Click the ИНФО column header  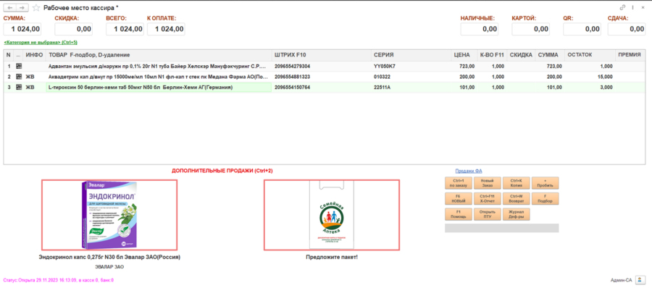[x=34, y=55]
